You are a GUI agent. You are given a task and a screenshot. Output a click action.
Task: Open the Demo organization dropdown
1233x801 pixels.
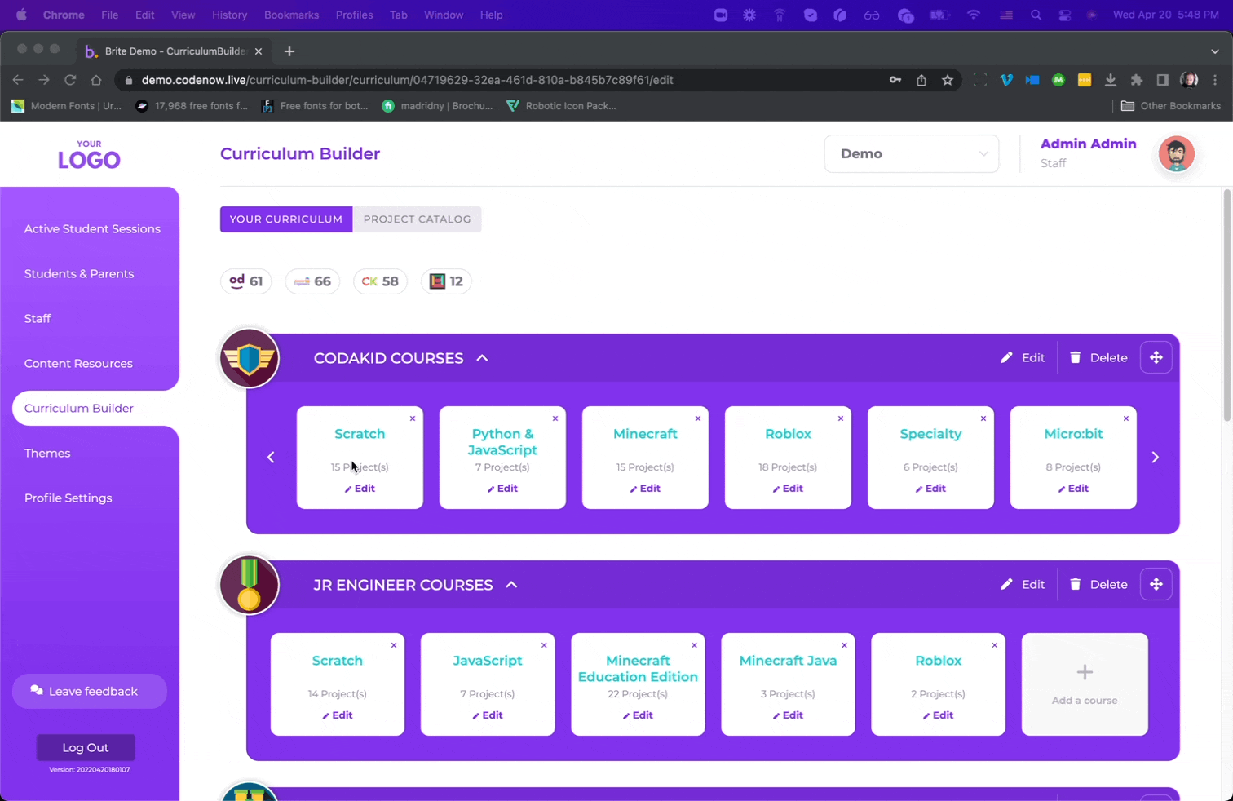click(x=911, y=153)
